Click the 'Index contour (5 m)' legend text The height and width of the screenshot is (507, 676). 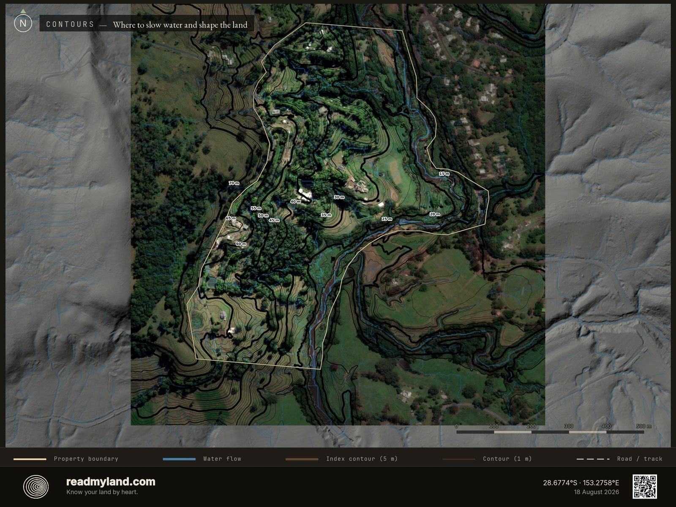pos(362,459)
